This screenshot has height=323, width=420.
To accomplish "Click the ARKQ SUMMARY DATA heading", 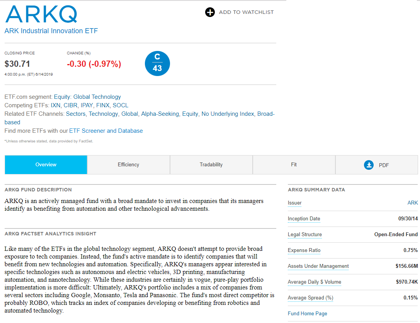I will pyautogui.click(x=316, y=190).
